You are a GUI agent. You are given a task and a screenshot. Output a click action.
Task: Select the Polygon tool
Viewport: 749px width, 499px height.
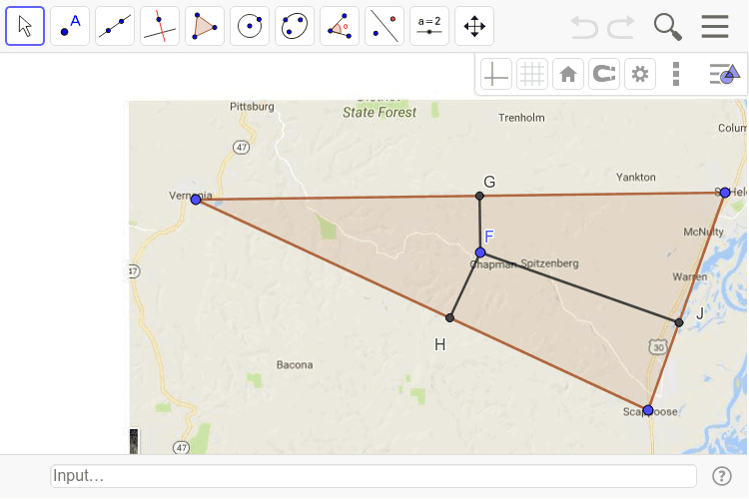coord(205,26)
